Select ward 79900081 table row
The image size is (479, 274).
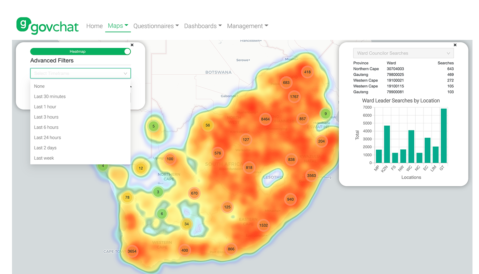pyautogui.click(x=403, y=92)
